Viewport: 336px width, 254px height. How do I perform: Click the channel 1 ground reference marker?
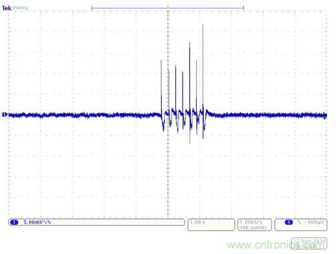(5, 115)
